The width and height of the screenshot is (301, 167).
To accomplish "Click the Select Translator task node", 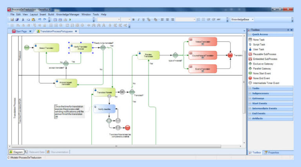I will click(46, 48).
